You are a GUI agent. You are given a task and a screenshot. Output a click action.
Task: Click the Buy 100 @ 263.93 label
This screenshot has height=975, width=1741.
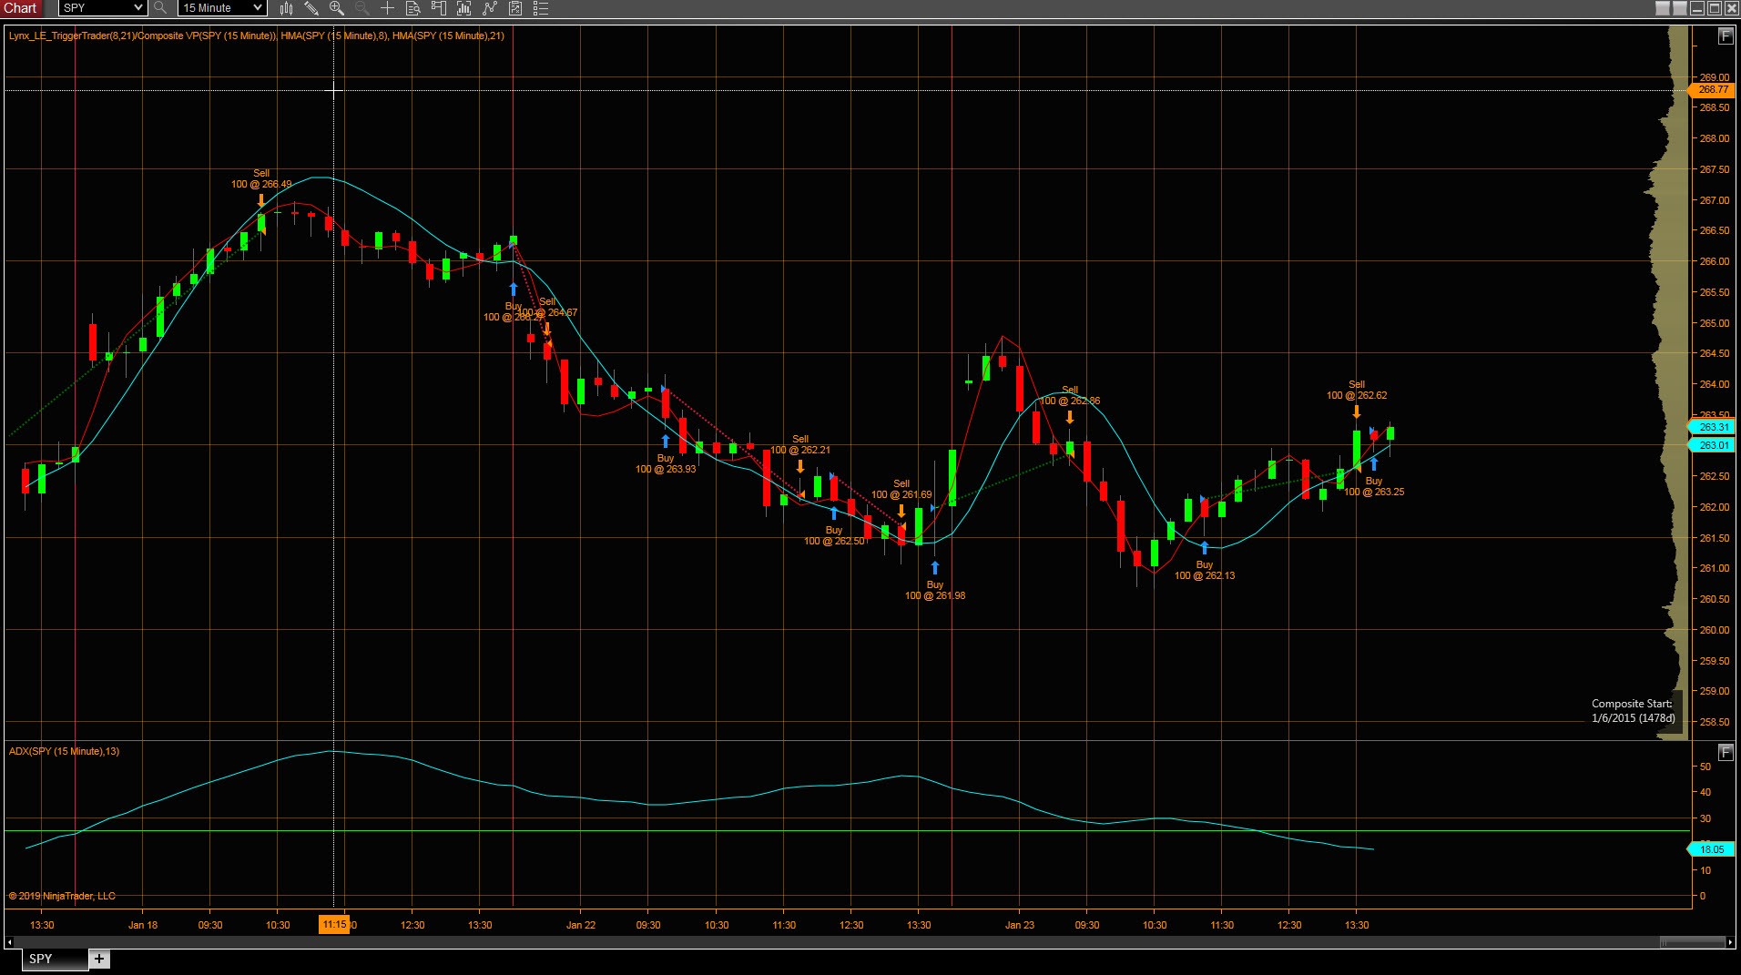pyautogui.click(x=666, y=463)
